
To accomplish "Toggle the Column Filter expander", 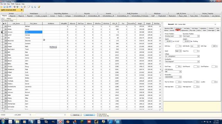I will coord(3,21).
